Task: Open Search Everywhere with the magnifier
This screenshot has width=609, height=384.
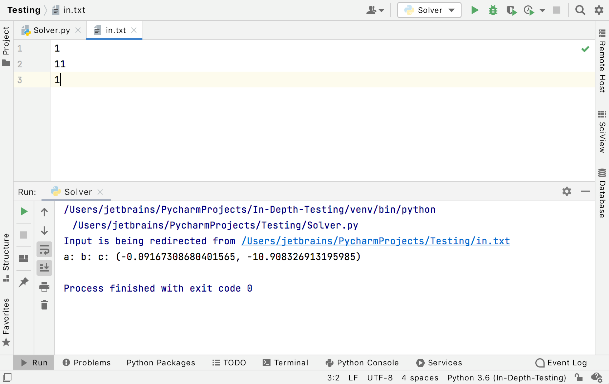Action: (x=580, y=10)
